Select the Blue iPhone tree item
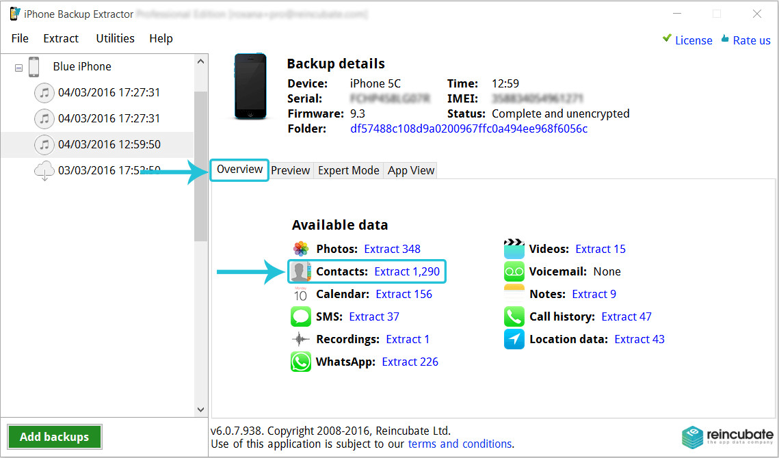 (x=82, y=66)
